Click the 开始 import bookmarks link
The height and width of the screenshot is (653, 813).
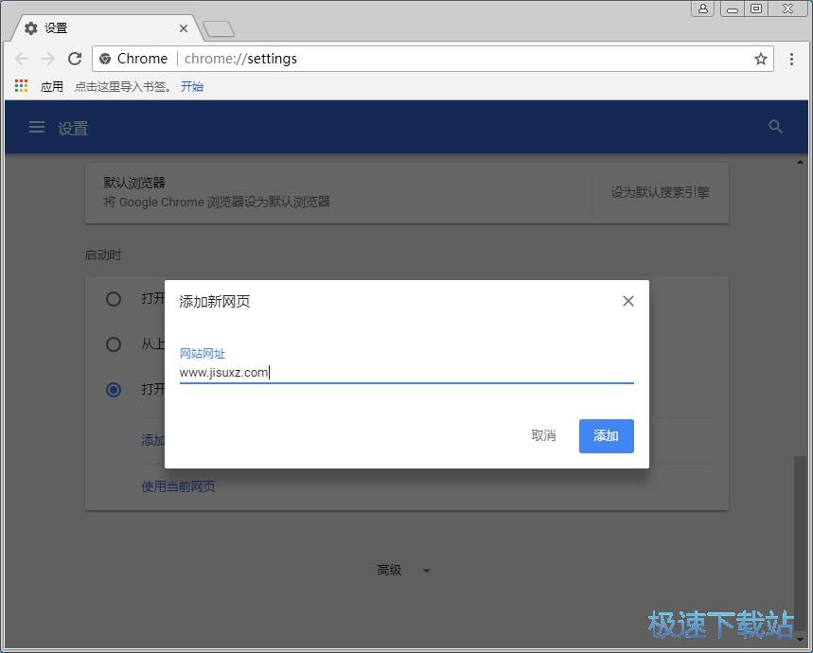(x=192, y=86)
